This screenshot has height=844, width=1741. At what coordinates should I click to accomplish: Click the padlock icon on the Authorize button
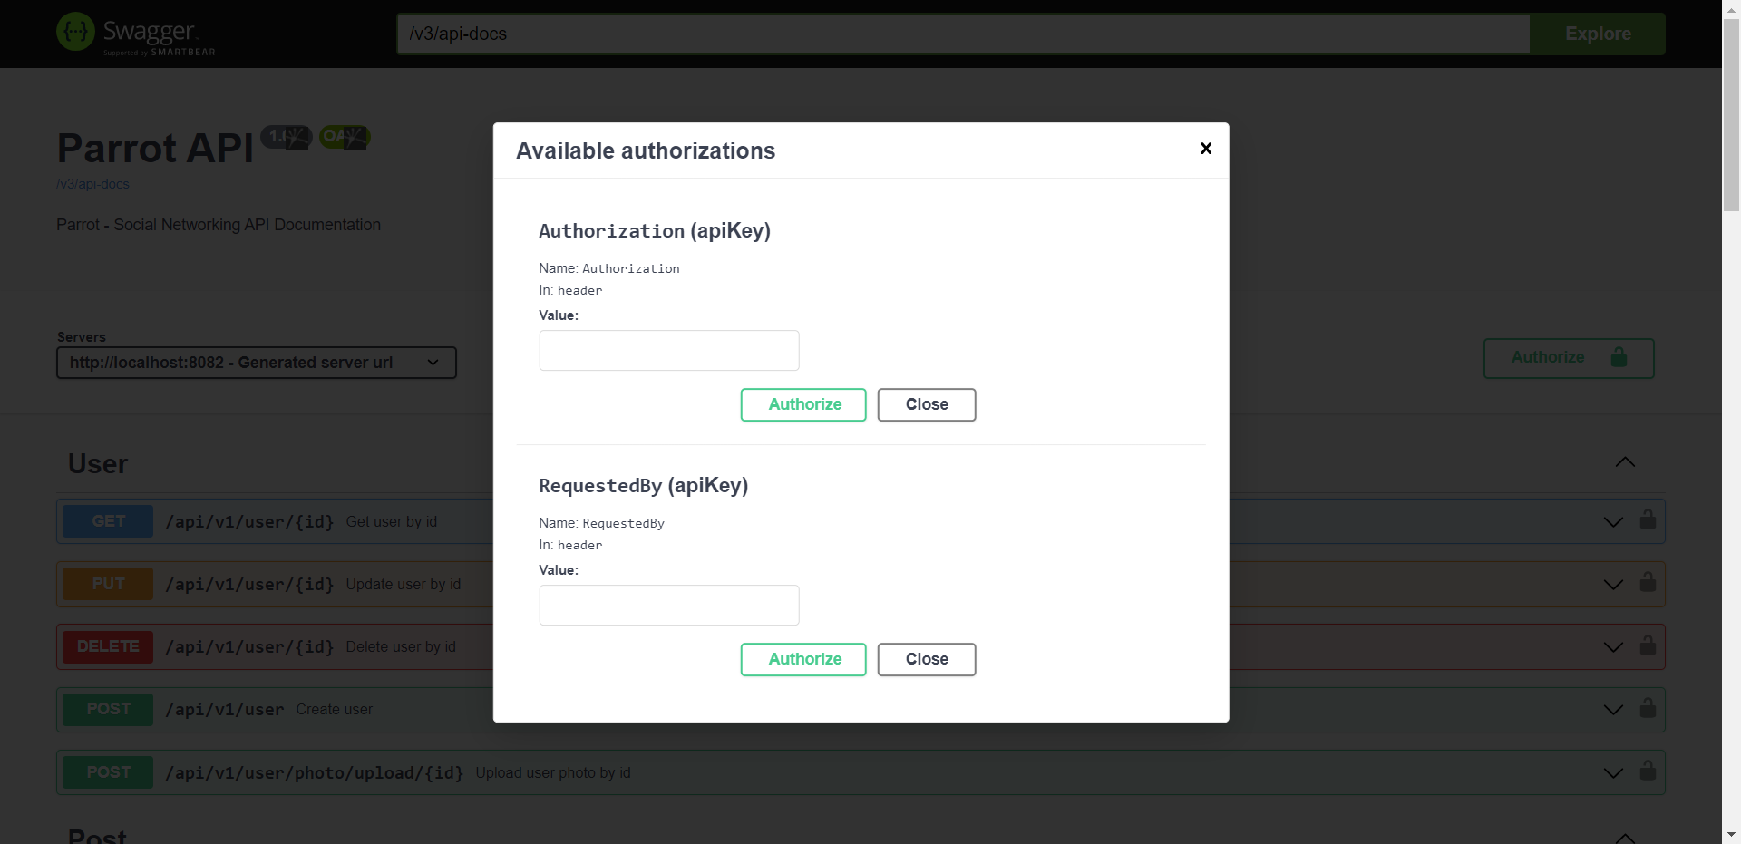point(1619,357)
